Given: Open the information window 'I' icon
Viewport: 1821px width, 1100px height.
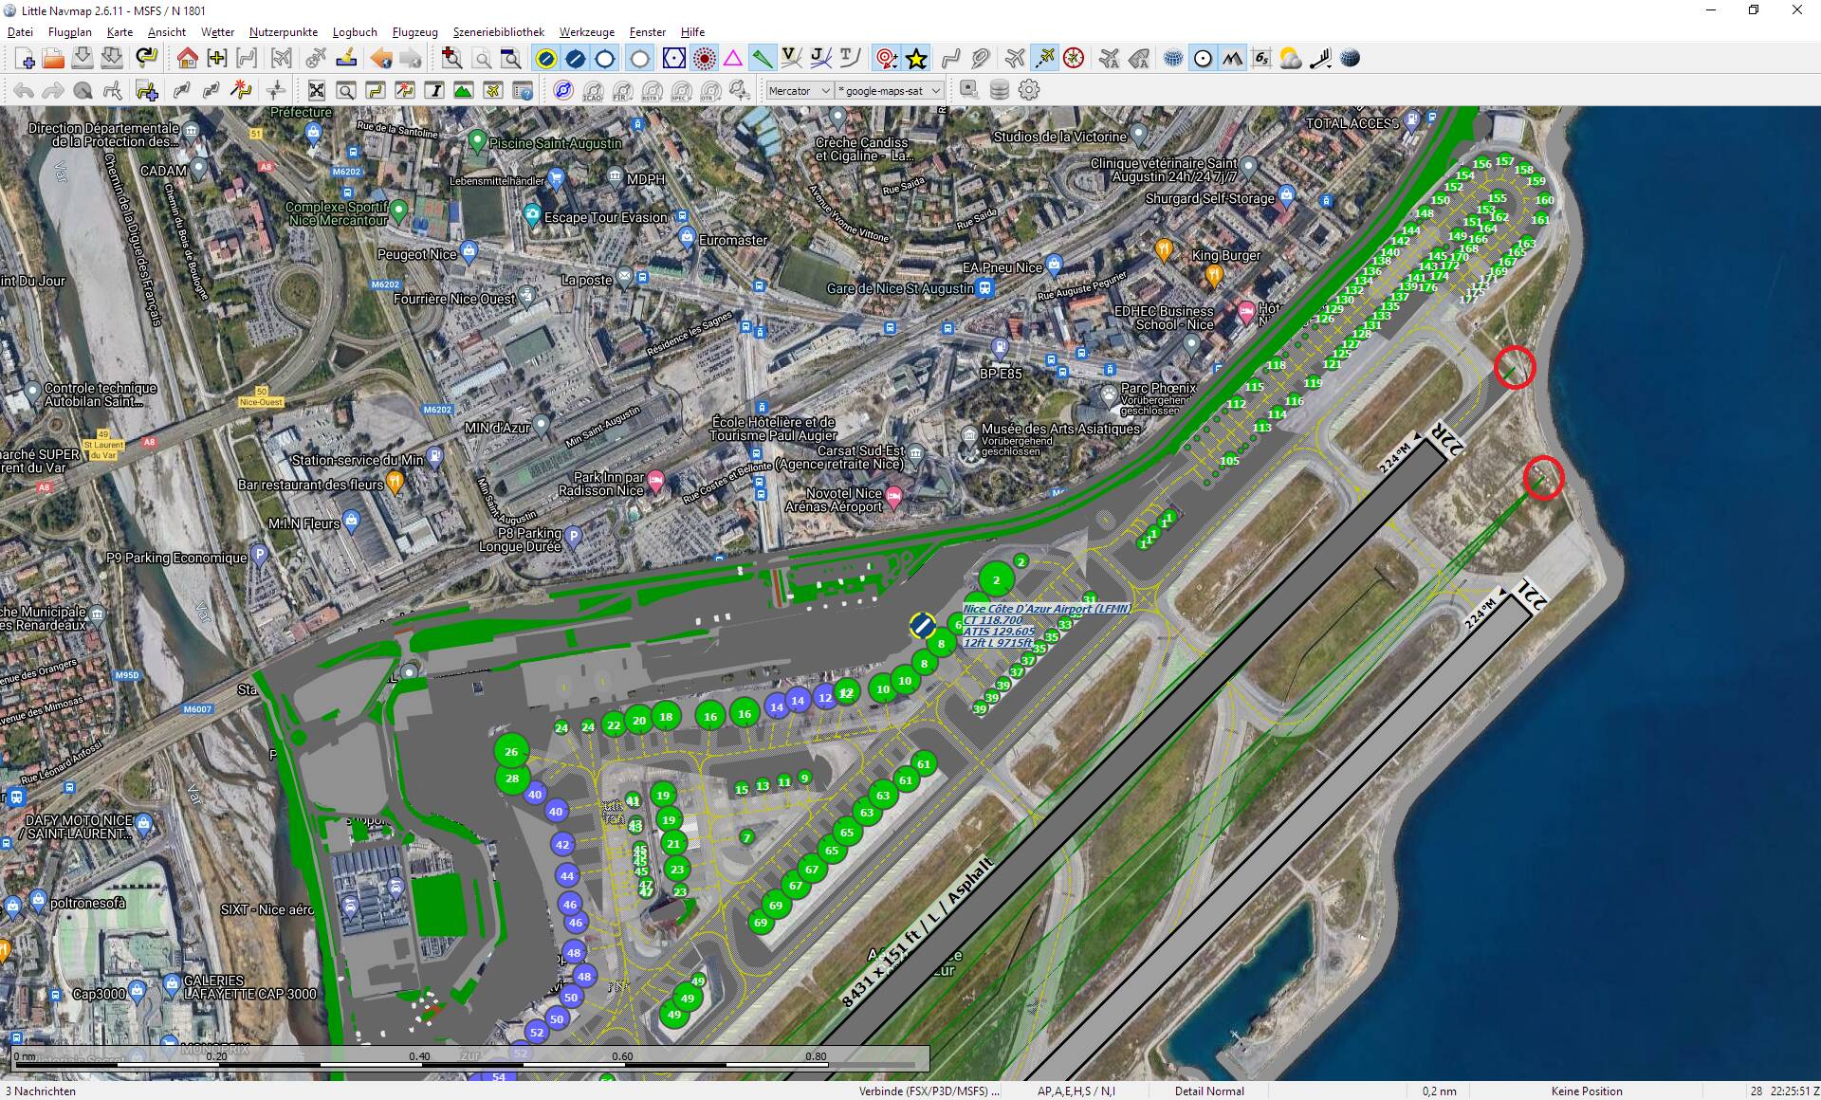Looking at the screenshot, I should (x=435, y=91).
